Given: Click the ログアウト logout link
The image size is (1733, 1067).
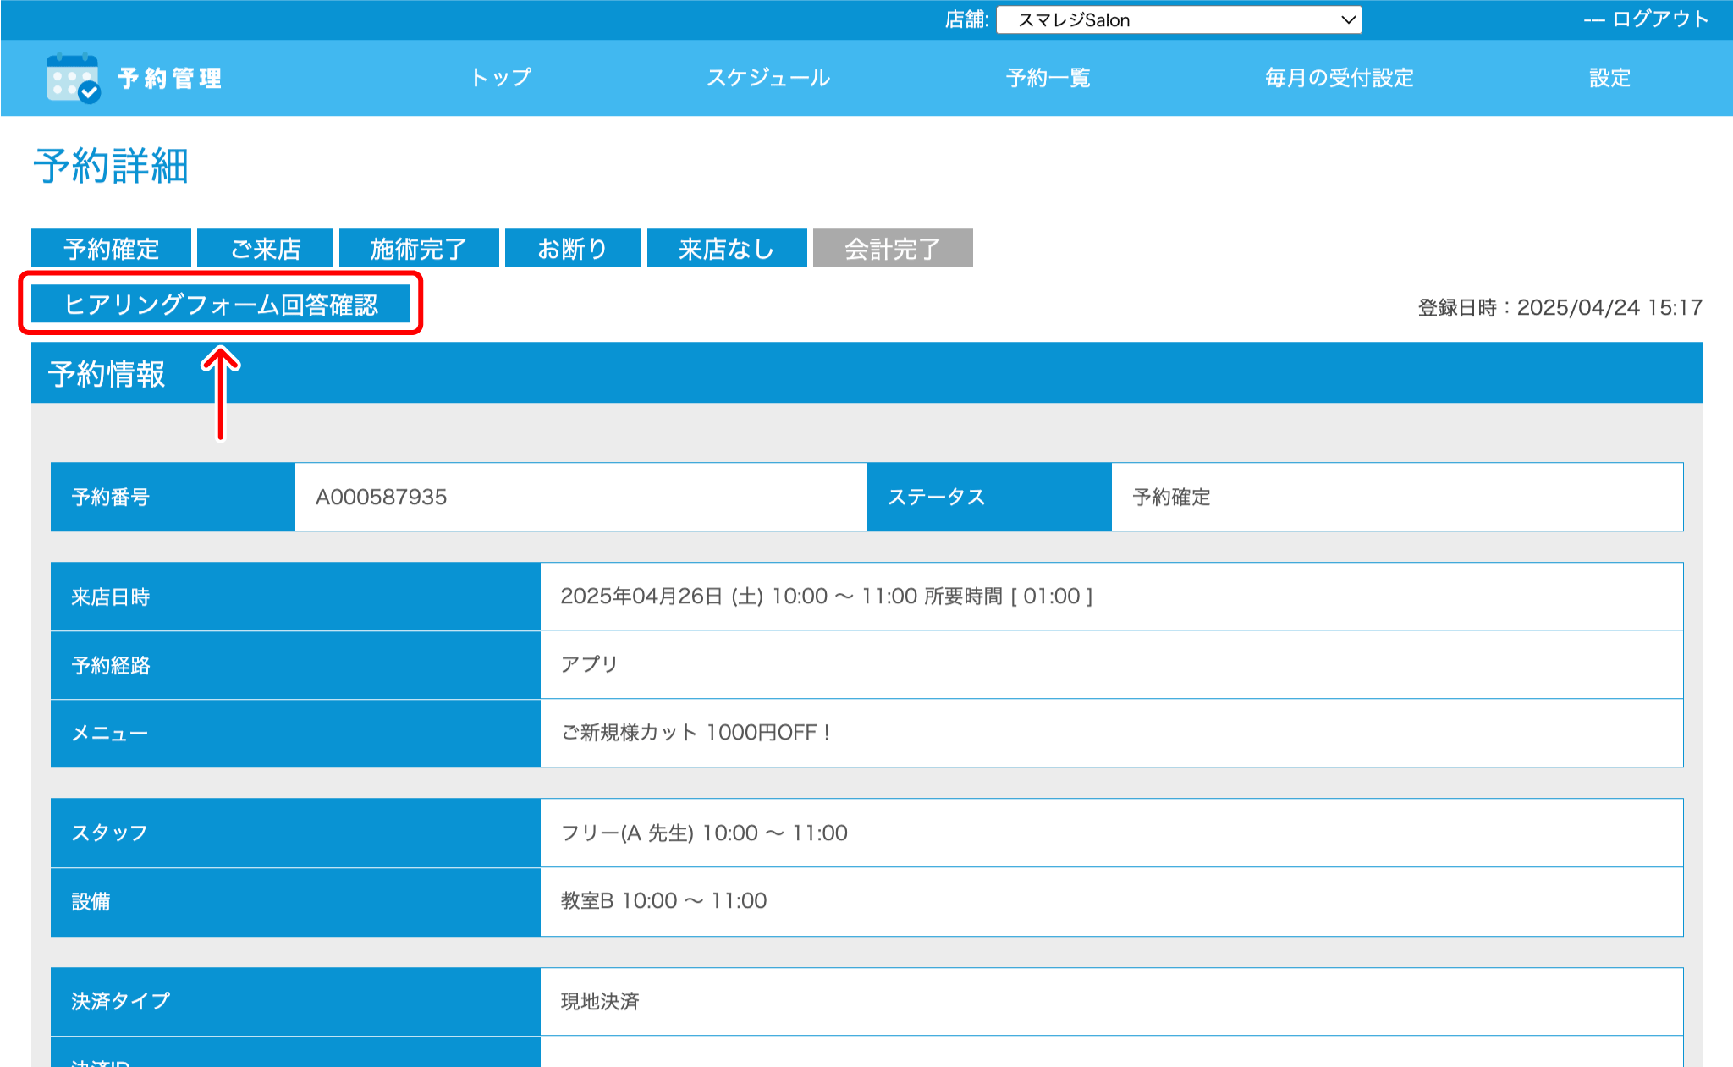Looking at the screenshot, I should pyautogui.click(x=1659, y=19).
